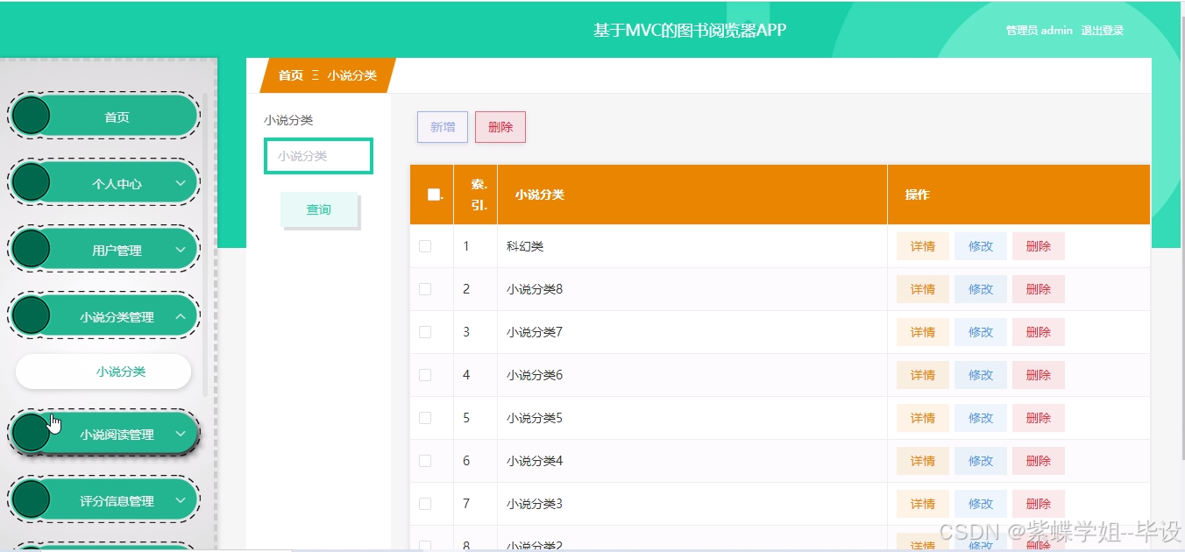
Task: Check the box for row 小说分类8
Action: (425, 289)
